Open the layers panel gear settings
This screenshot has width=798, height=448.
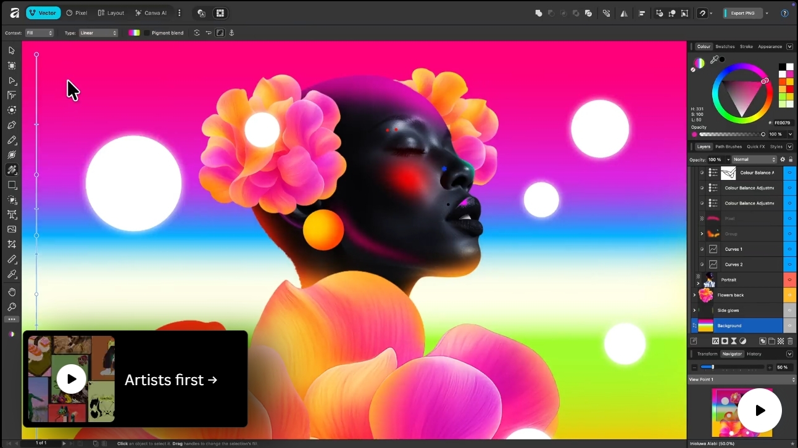click(x=783, y=160)
